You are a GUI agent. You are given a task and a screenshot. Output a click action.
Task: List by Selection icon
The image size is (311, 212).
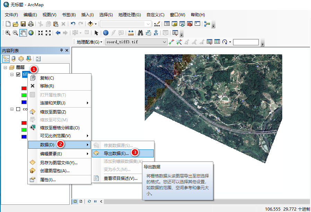tap(29, 59)
